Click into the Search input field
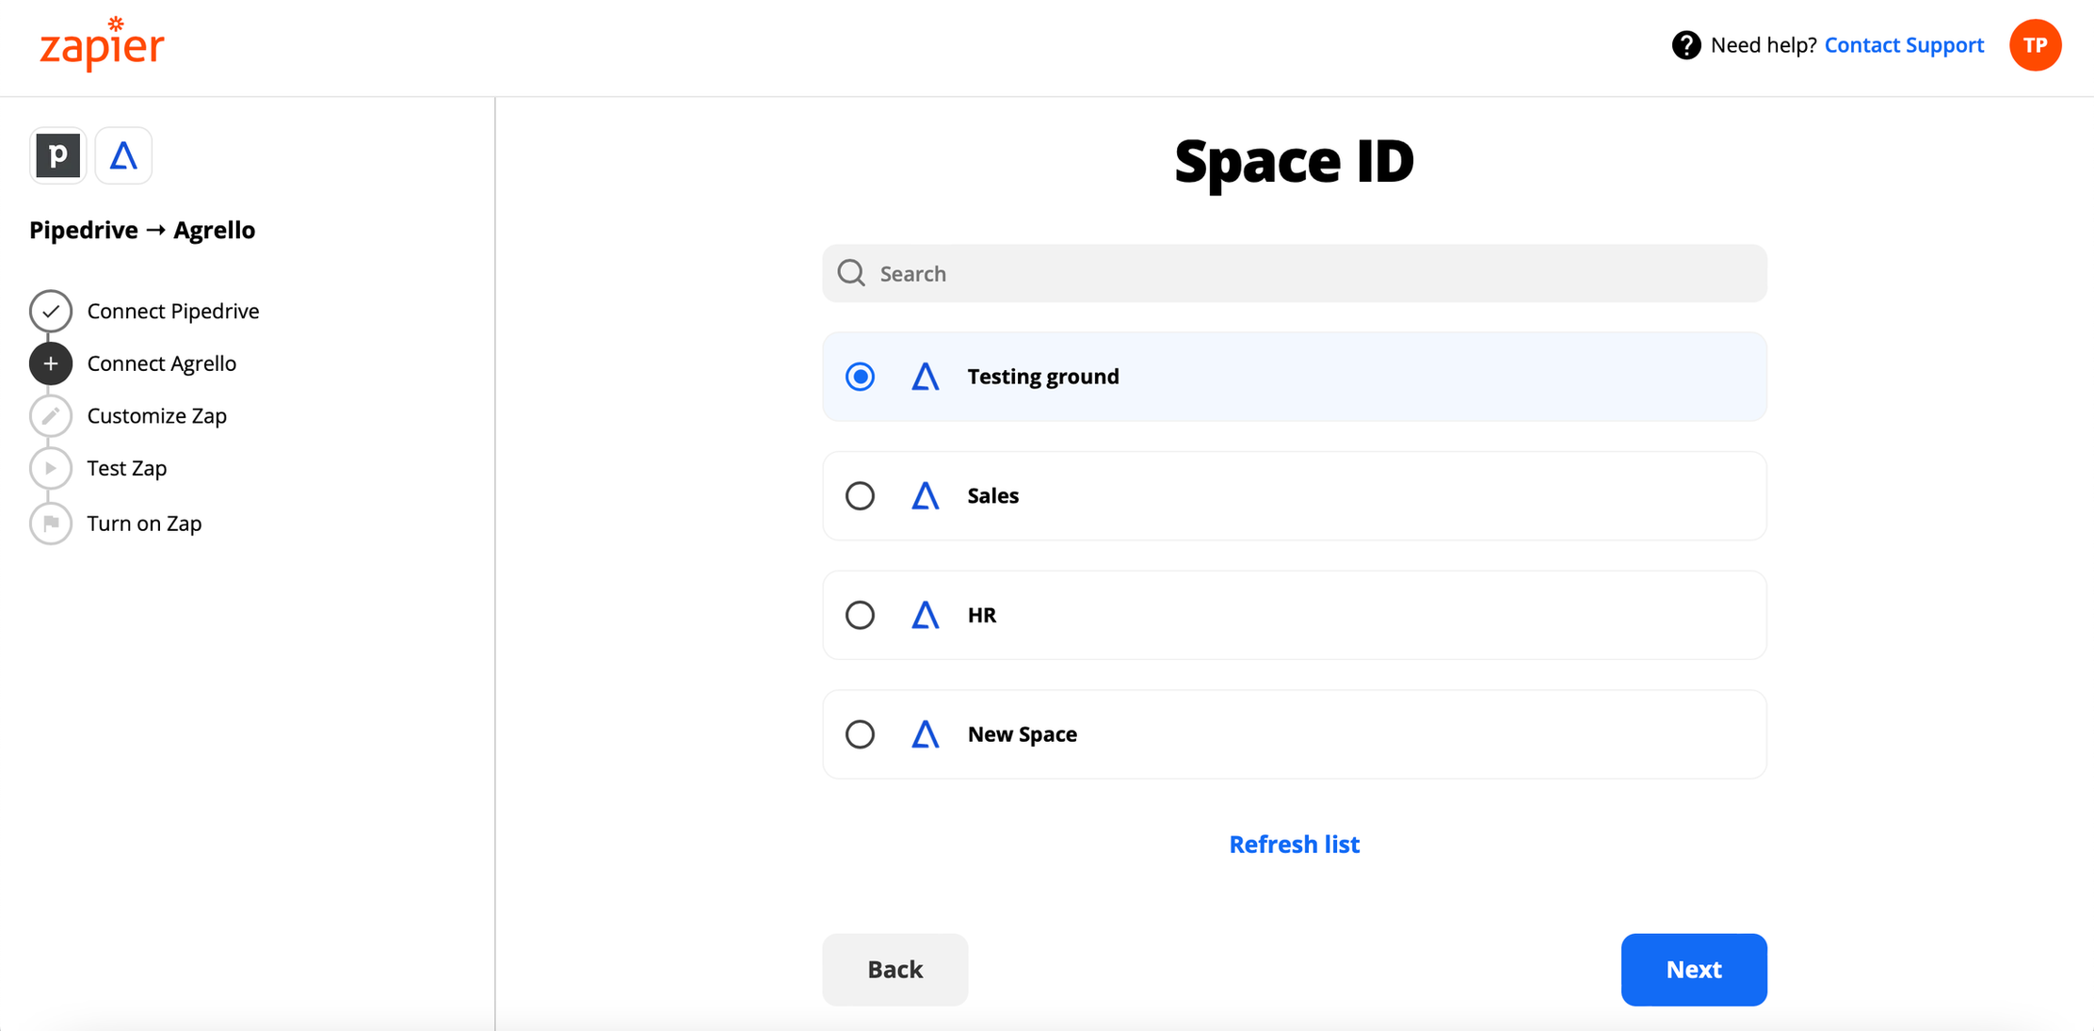Image resolution: width=2094 pixels, height=1031 pixels. (1294, 273)
